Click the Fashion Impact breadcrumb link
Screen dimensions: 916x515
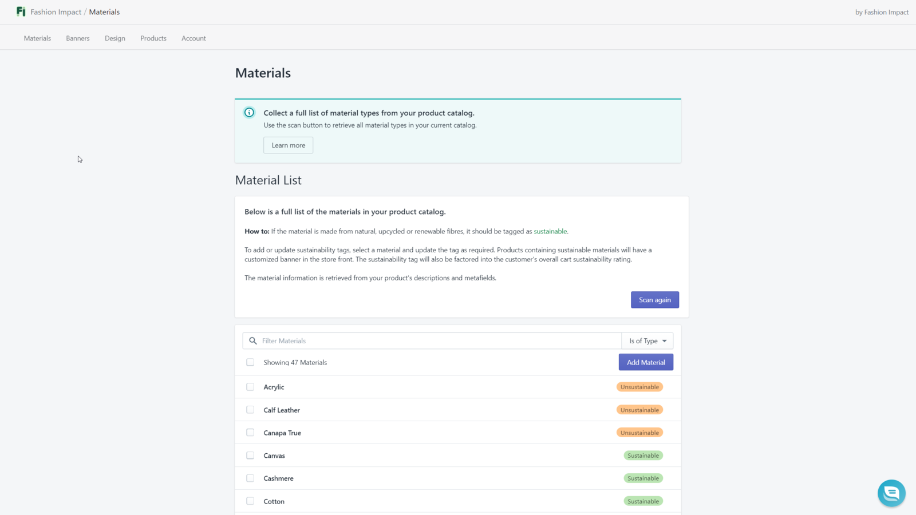tap(56, 12)
